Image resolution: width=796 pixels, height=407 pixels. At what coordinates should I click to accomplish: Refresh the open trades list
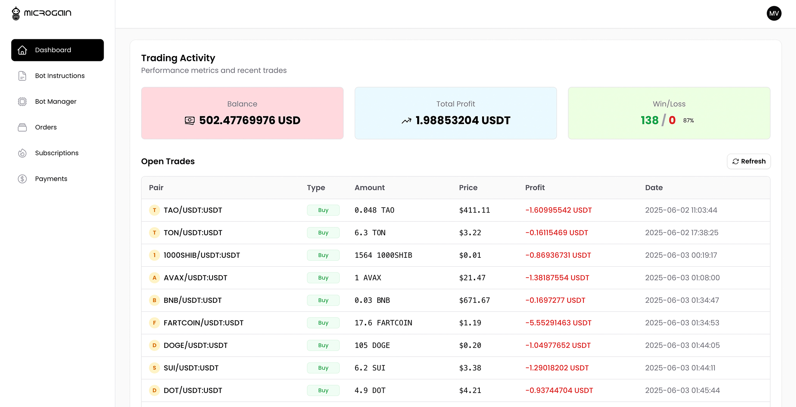tap(748, 161)
